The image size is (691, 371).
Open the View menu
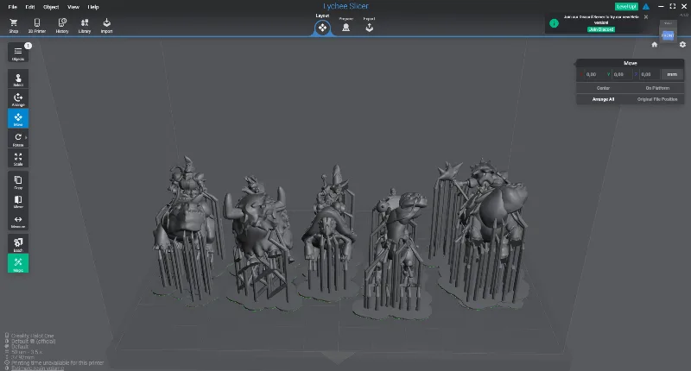click(73, 7)
